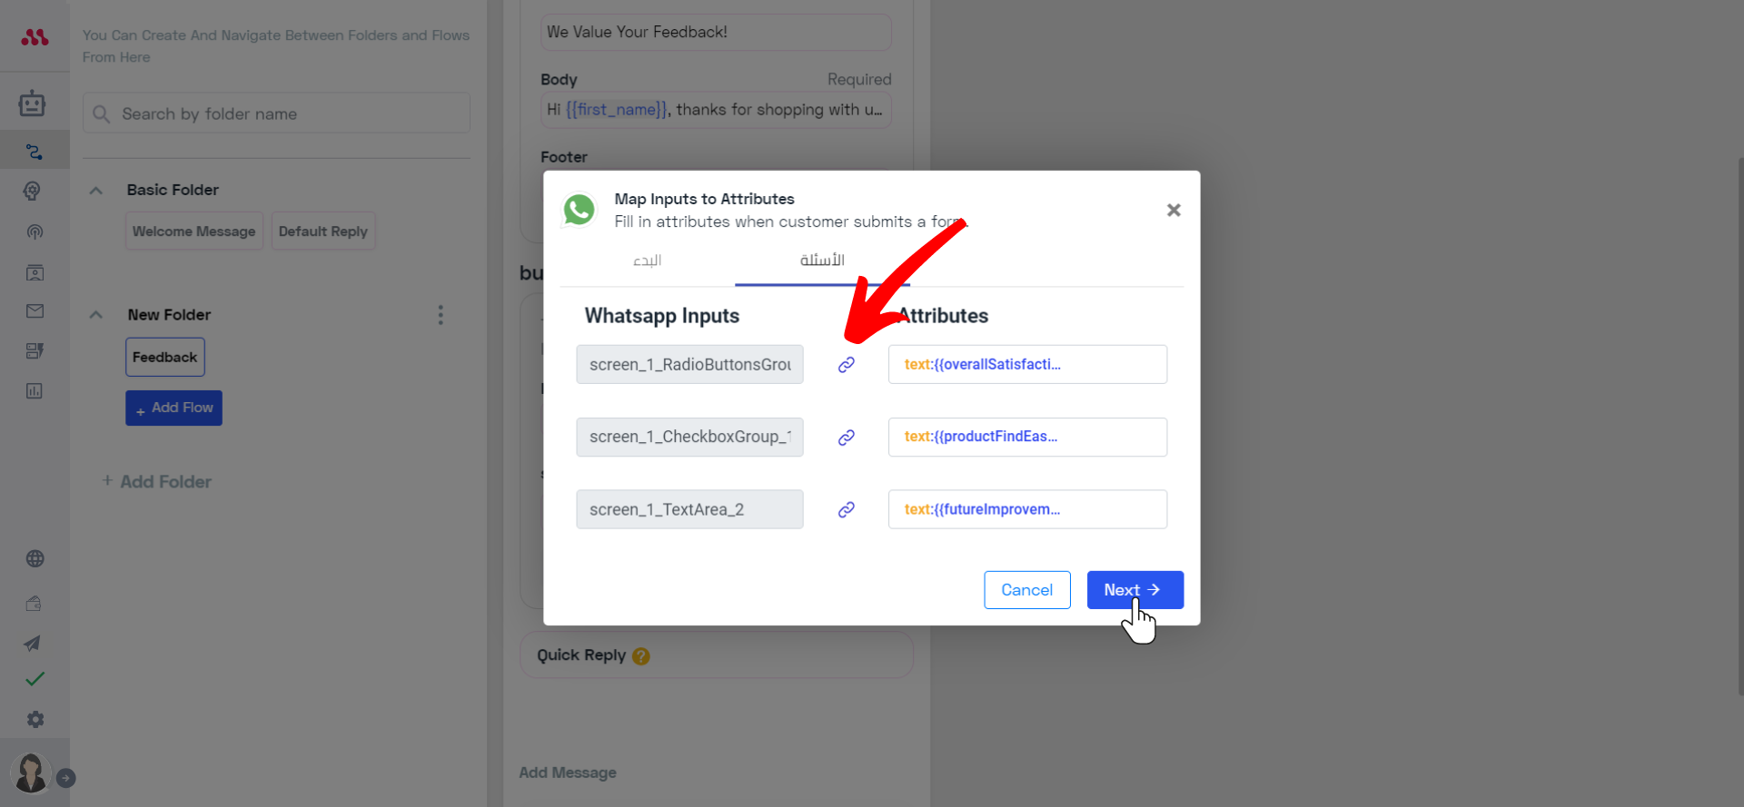Open the New Folder three-dot options menu

pyautogui.click(x=441, y=315)
